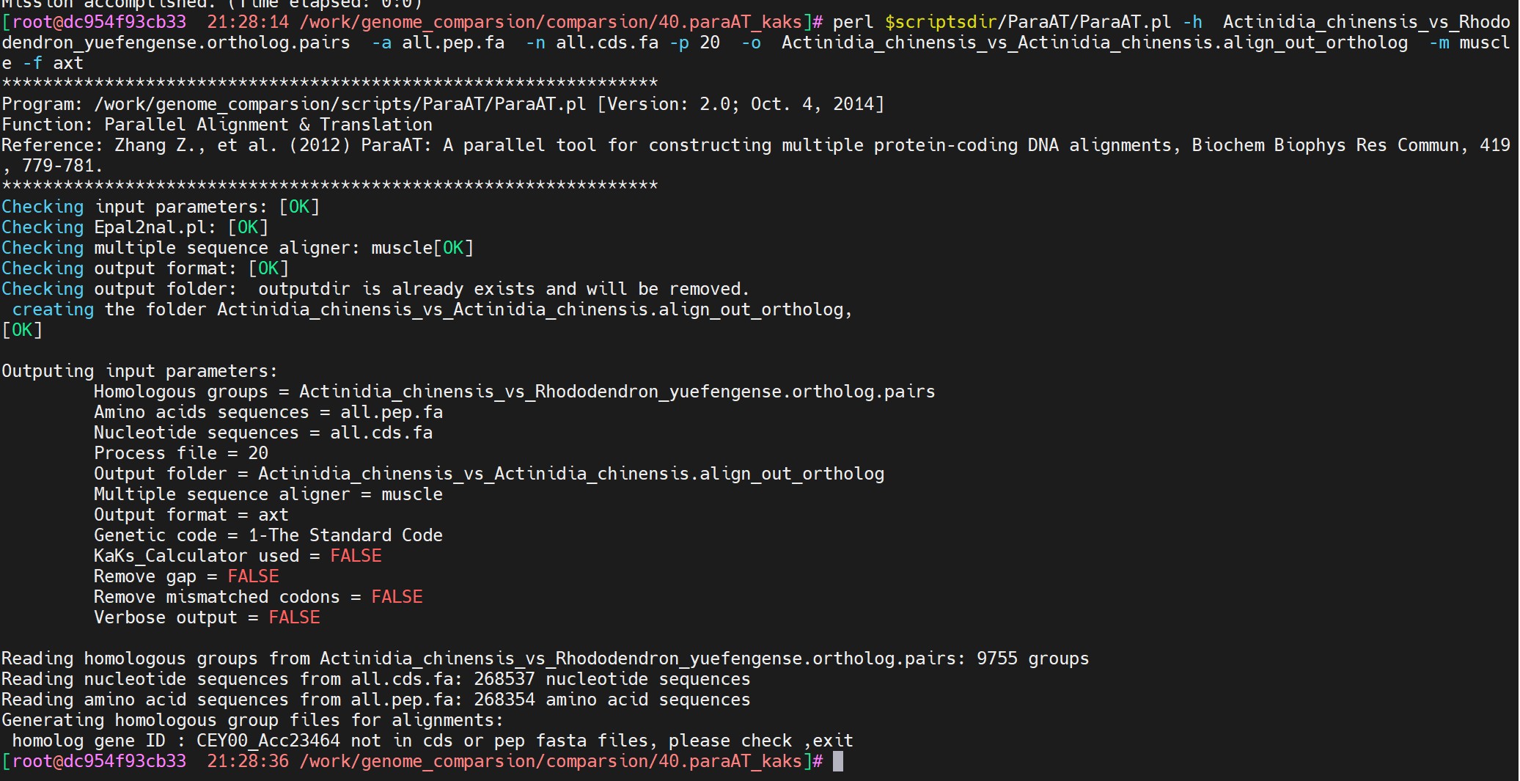Screen dimensions: 1520x781
Task: Click 'Reference: Zhang Z., et al. (2012)' line
Action: pos(756,145)
